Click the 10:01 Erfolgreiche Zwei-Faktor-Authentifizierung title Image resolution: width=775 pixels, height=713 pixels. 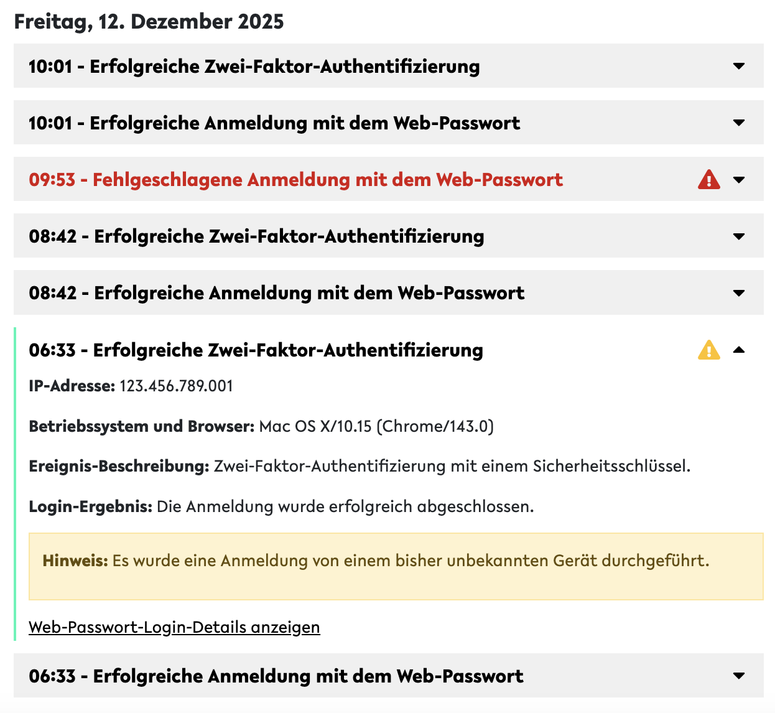point(254,67)
